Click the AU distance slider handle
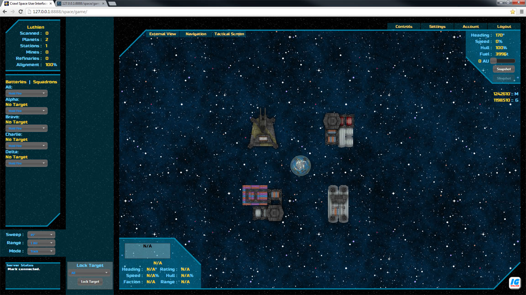Viewport: 526px width, 295px height. click(x=494, y=61)
